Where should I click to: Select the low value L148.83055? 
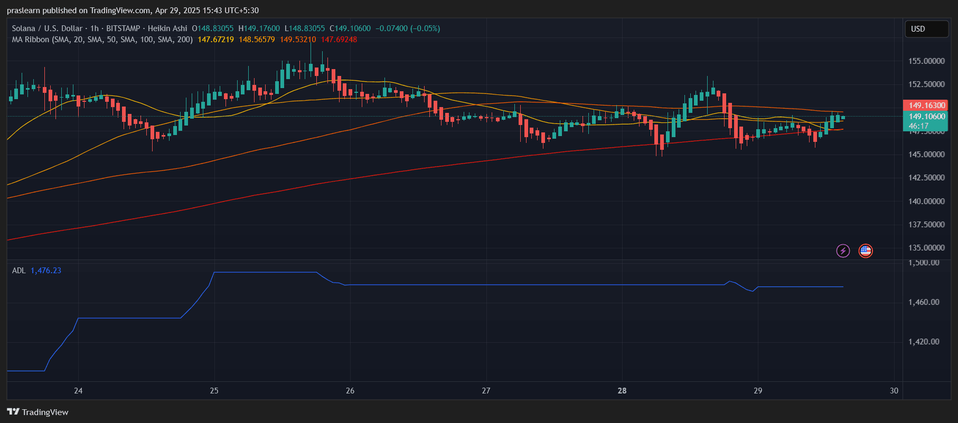tap(305, 28)
